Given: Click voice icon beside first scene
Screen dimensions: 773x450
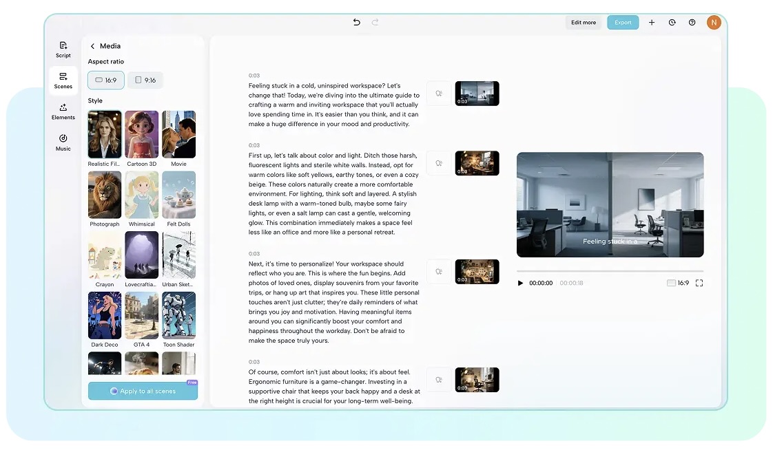Looking at the screenshot, I should [439, 94].
